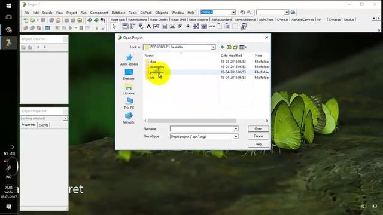The image size is (383, 215).
Task: Open the File menu
Action: click(x=27, y=13)
